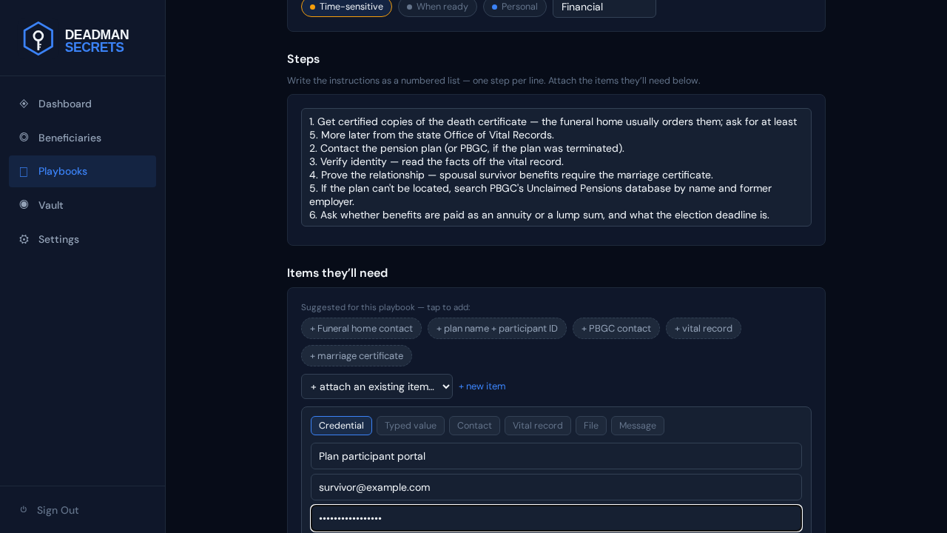
Task: Click the Settings gear icon
Action: pyautogui.click(x=24, y=239)
